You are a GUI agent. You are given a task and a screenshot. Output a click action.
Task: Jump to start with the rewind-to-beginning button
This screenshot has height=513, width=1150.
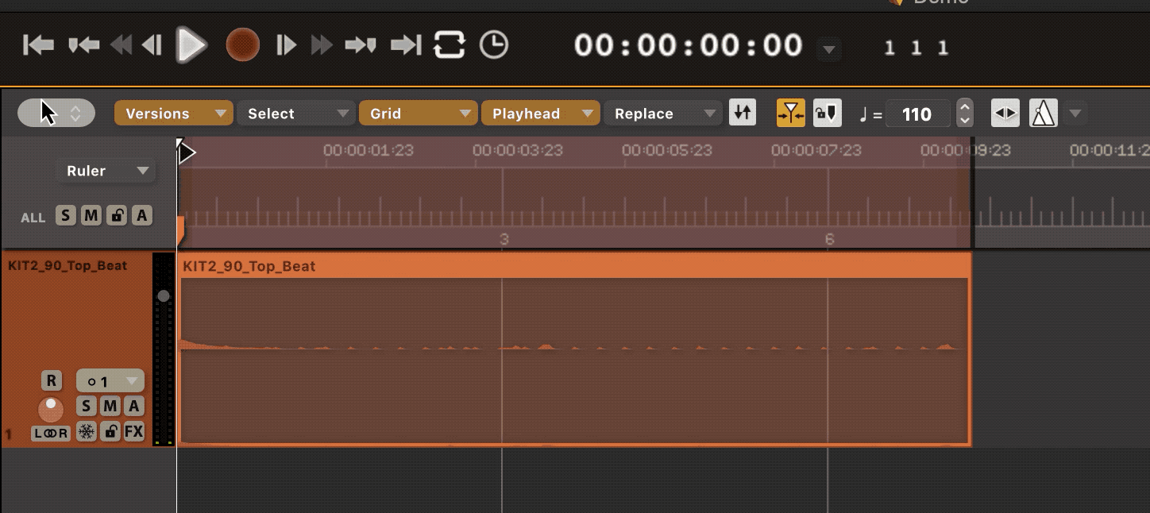38,45
